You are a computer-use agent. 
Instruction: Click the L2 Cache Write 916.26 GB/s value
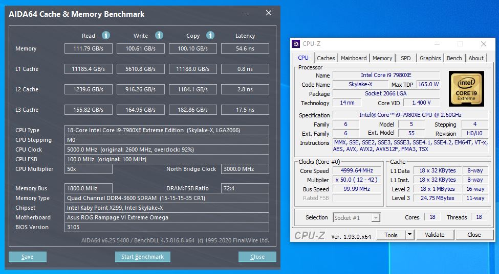coord(141,89)
